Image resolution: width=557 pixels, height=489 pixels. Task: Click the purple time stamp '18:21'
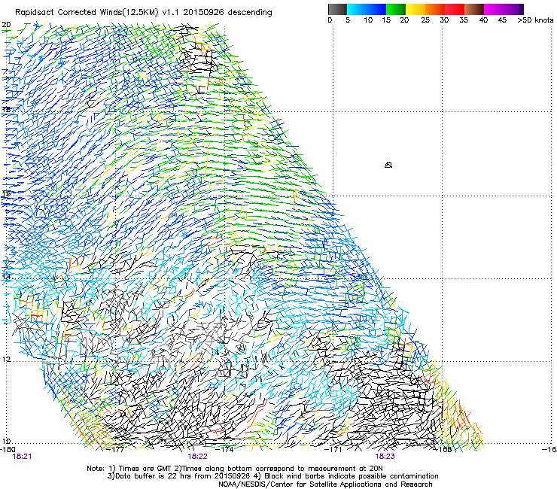point(22,457)
